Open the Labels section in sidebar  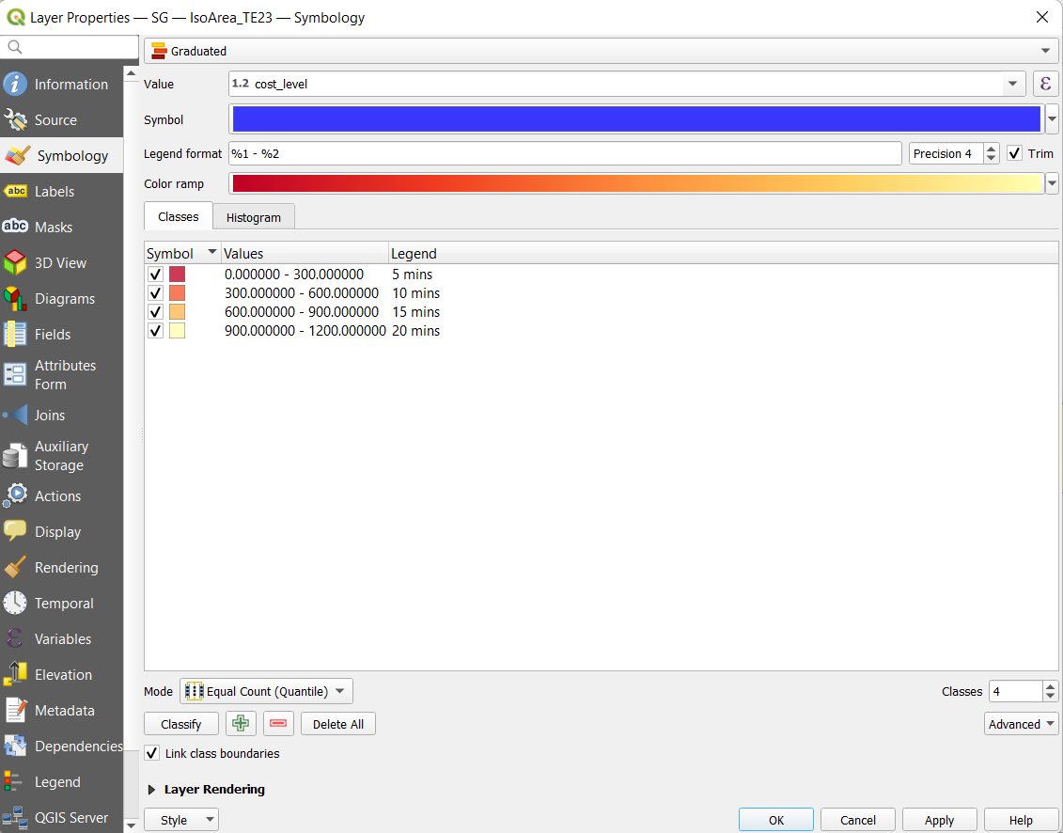coord(55,192)
